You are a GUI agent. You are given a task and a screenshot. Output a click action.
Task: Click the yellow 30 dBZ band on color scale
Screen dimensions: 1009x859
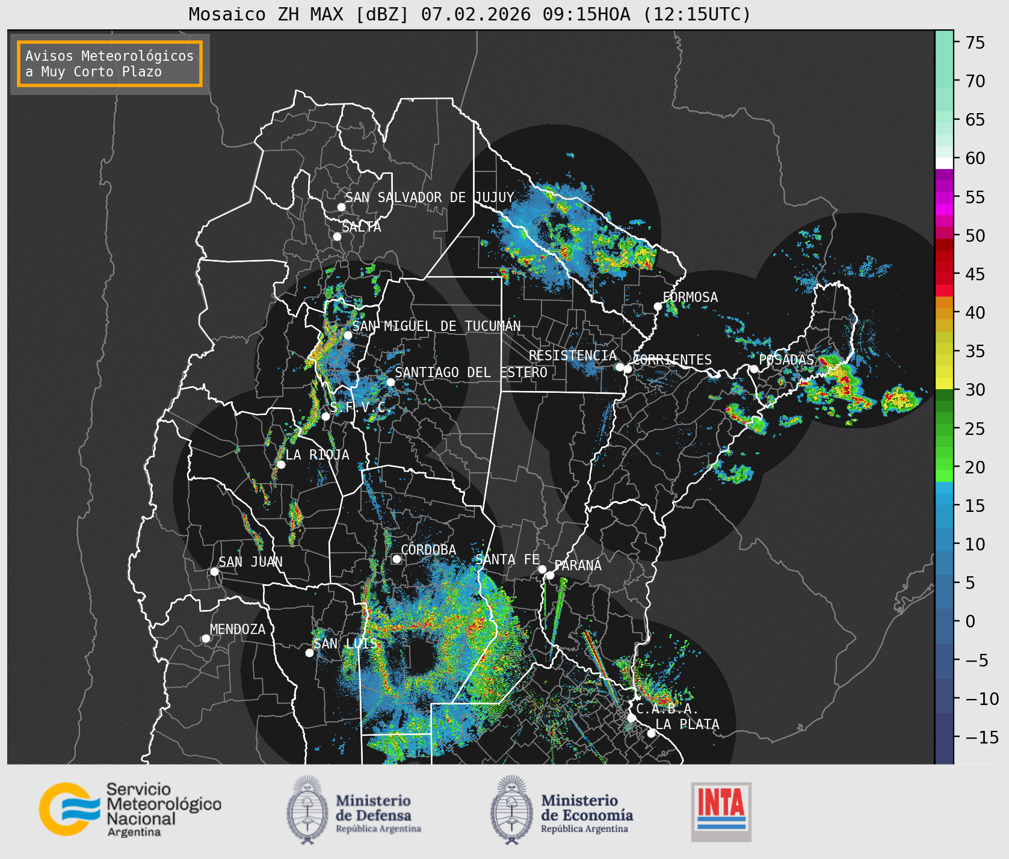click(944, 383)
